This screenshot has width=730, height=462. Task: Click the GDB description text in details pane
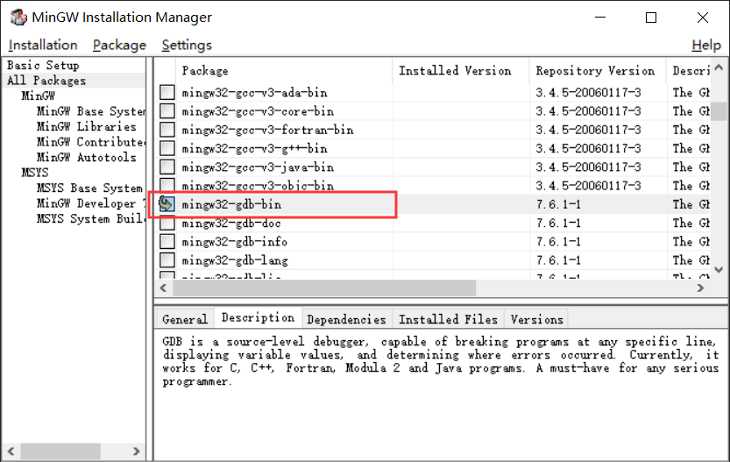point(440,361)
